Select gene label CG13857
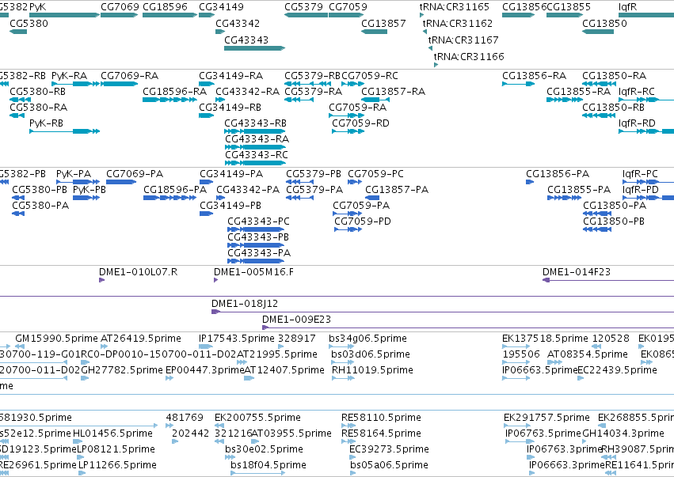674x477 pixels. (383, 23)
